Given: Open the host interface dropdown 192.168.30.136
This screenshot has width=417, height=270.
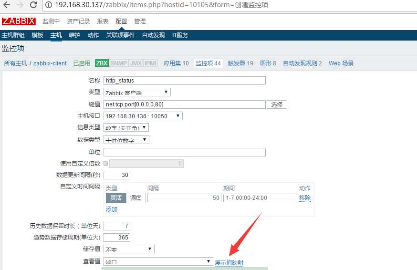Looking at the screenshot, I should point(143,116).
